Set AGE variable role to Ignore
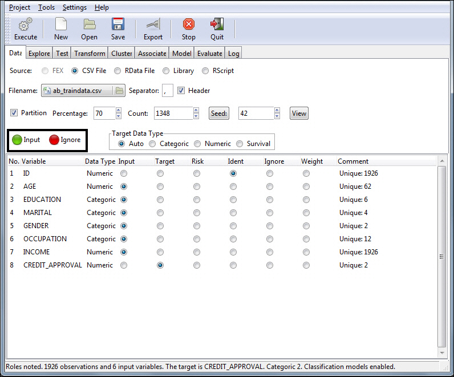This screenshot has width=454, height=377. (x=270, y=187)
